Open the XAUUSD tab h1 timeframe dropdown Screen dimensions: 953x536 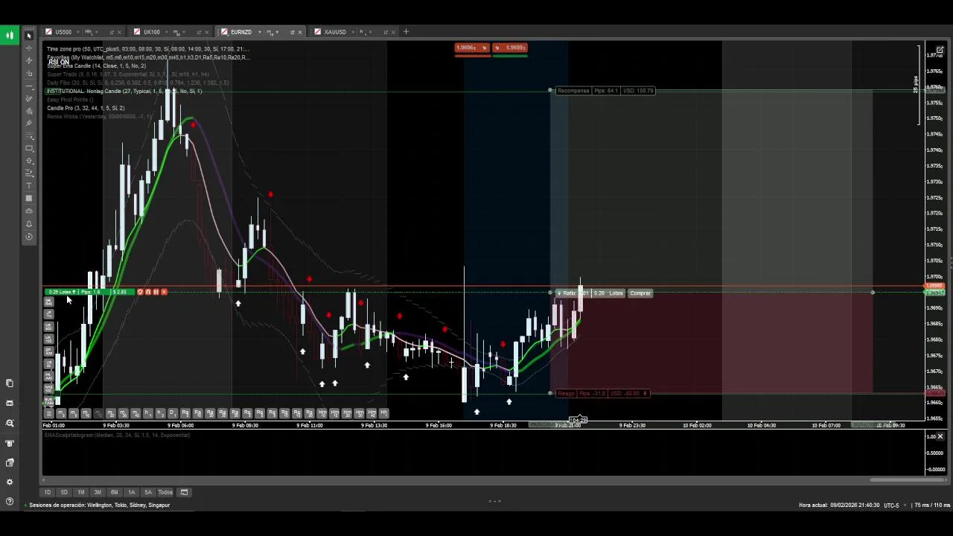pyautogui.click(x=365, y=32)
